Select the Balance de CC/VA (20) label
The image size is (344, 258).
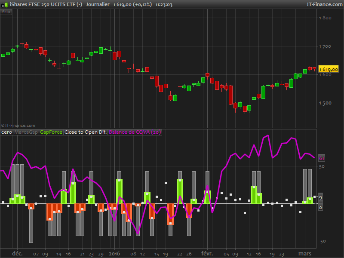(135, 132)
